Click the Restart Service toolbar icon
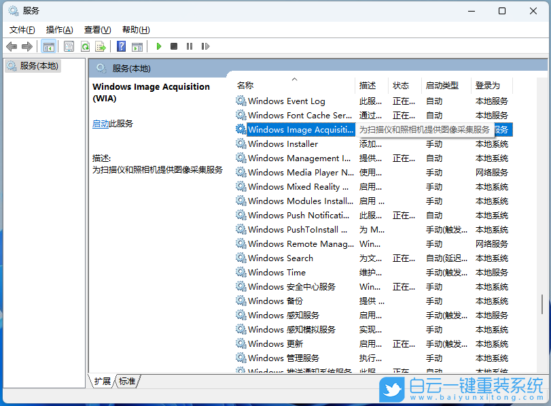Screen dimensions: 551x406 (x=205, y=46)
